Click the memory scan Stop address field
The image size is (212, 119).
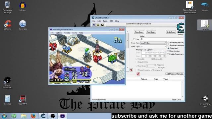tap(153, 56)
